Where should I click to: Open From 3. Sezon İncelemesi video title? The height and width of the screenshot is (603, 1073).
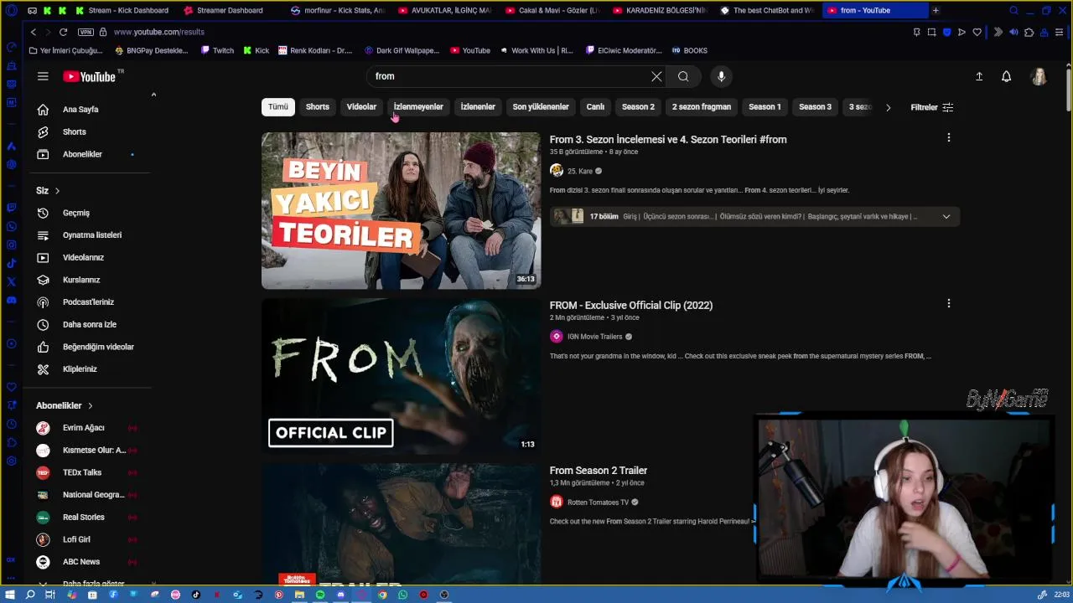pyautogui.click(x=668, y=139)
